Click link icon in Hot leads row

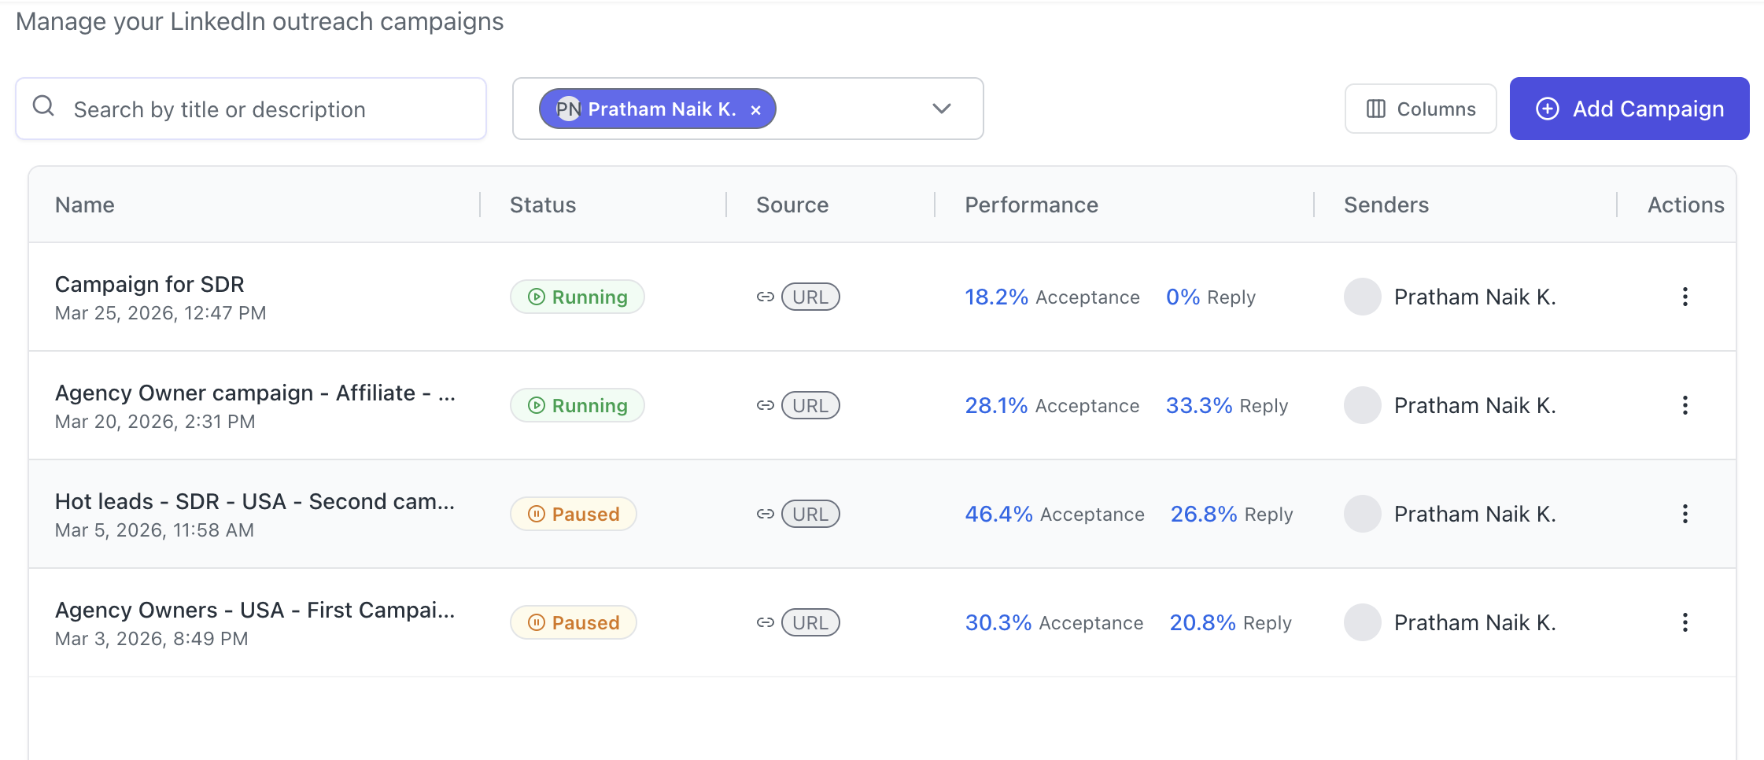[x=765, y=514]
